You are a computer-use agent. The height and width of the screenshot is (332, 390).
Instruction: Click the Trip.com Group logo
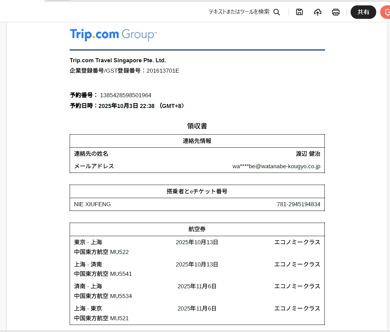coord(113,34)
